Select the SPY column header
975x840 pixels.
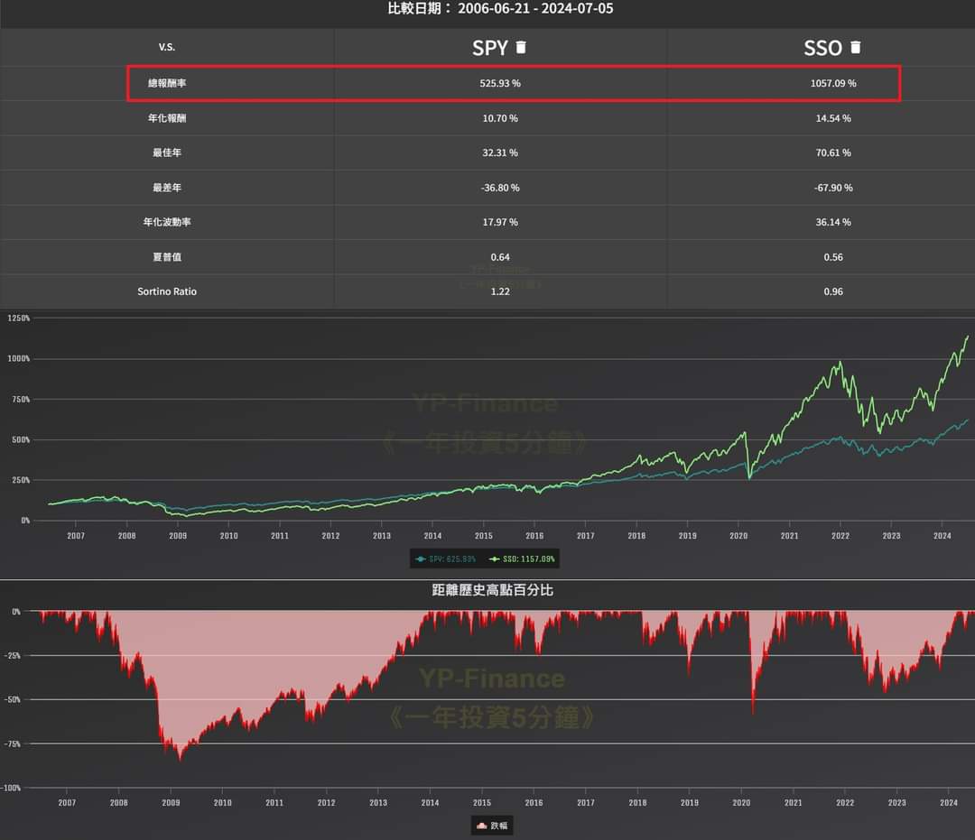click(489, 48)
